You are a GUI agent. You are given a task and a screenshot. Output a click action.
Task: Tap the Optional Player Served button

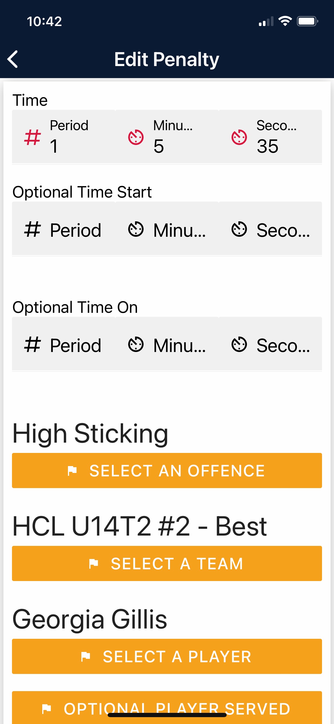[167, 708]
